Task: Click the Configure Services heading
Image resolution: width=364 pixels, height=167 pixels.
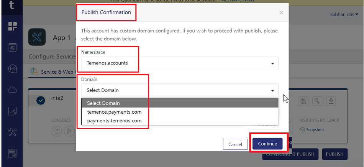Action: 52,56
